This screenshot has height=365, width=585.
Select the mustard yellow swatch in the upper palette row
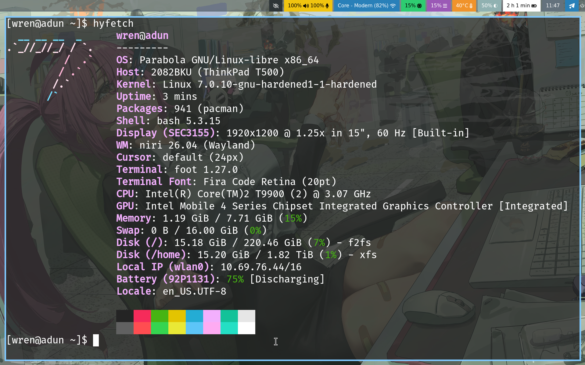[177, 316]
